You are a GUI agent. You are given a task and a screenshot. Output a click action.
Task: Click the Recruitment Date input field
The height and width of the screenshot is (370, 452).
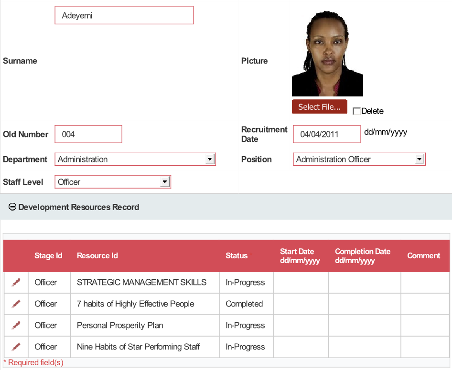pyautogui.click(x=326, y=134)
